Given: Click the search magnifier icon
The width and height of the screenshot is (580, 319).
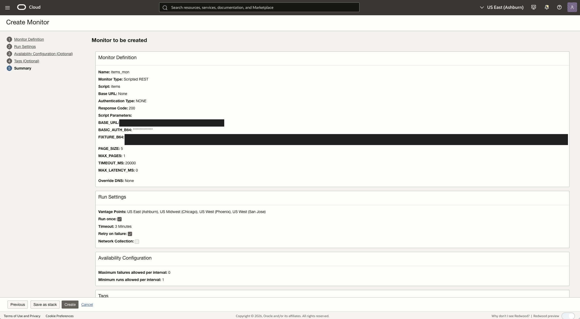Looking at the screenshot, I should (165, 7).
